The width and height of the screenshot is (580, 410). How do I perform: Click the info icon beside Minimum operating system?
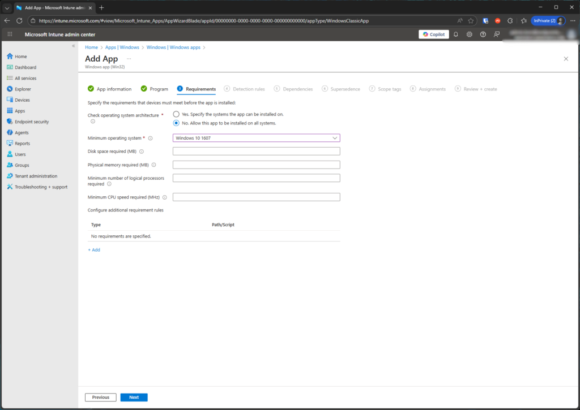click(x=151, y=138)
